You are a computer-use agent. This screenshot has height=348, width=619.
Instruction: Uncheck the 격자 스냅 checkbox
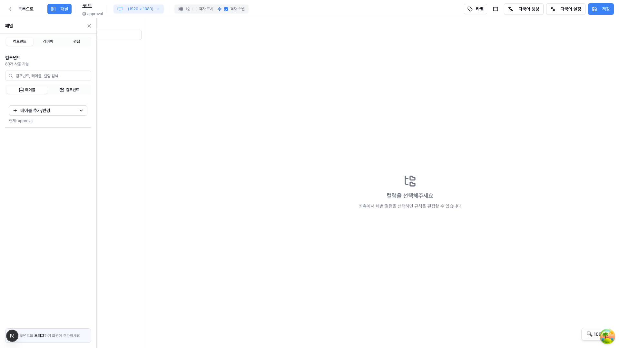point(226,9)
